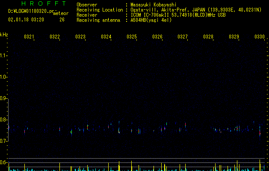
Task: Click the 0330 time marker
Action: 260,37
